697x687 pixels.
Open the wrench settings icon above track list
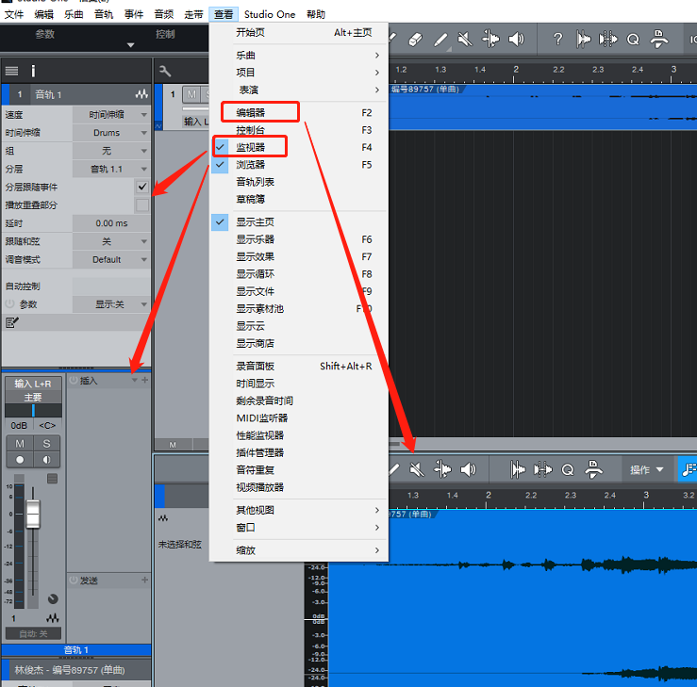pos(165,71)
